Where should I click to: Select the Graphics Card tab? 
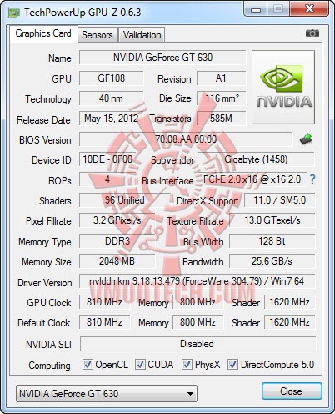pyautogui.click(x=43, y=33)
